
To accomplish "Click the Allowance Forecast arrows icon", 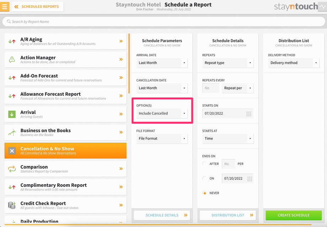I will 12,96.
